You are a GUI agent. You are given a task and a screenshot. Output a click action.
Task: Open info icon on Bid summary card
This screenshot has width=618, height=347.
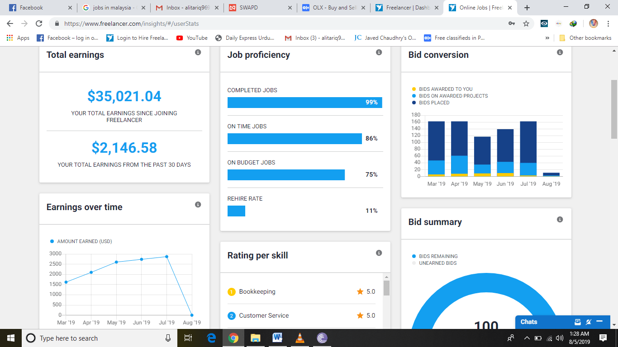[x=560, y=220]
